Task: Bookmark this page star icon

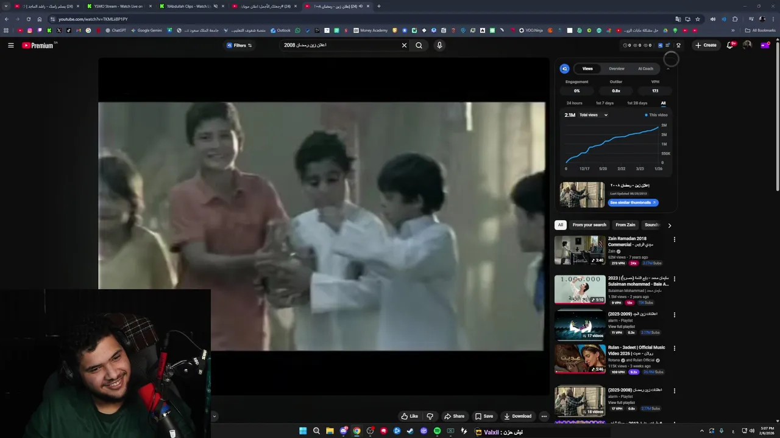Action: click(x=698, y=19)
